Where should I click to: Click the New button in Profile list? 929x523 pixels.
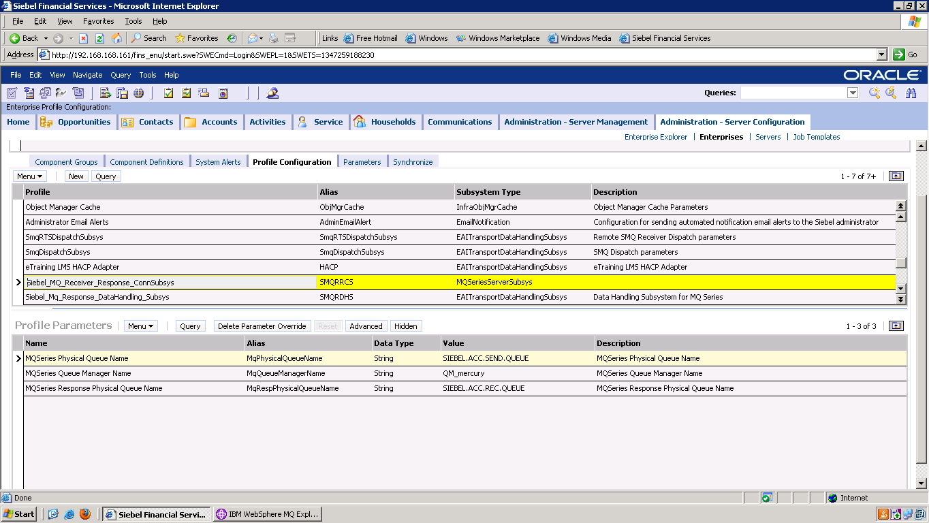tap(76, 176)
